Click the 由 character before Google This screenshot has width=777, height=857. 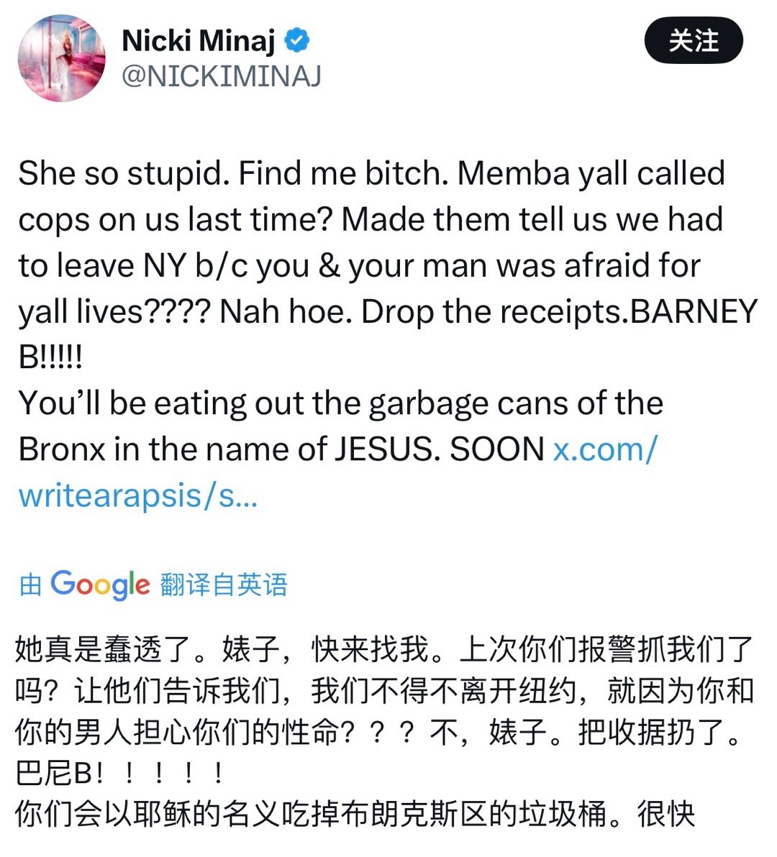(31, 585)
